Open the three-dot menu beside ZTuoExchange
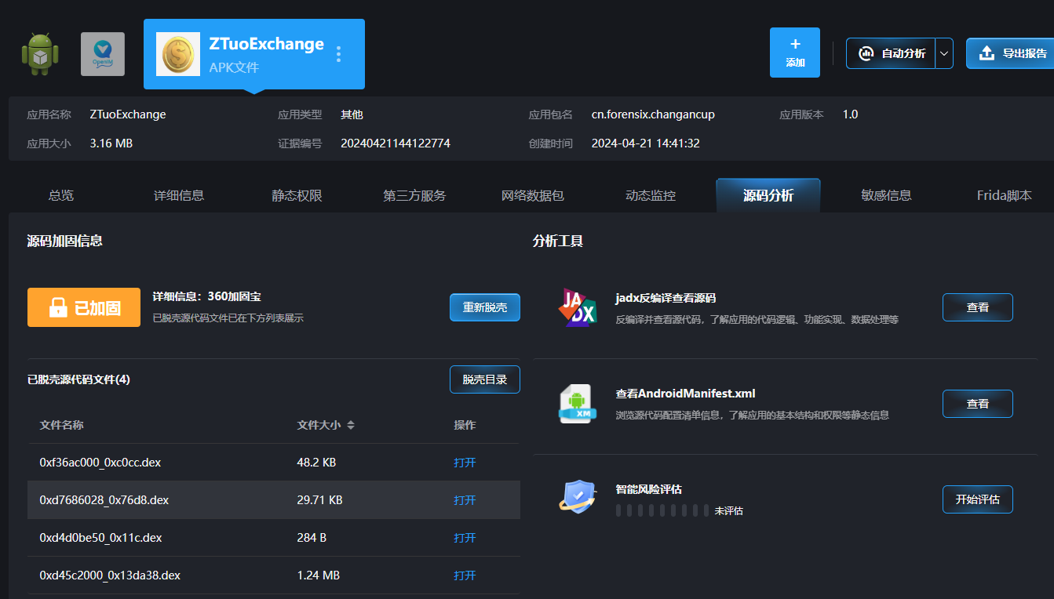 (x=339, y=54)
